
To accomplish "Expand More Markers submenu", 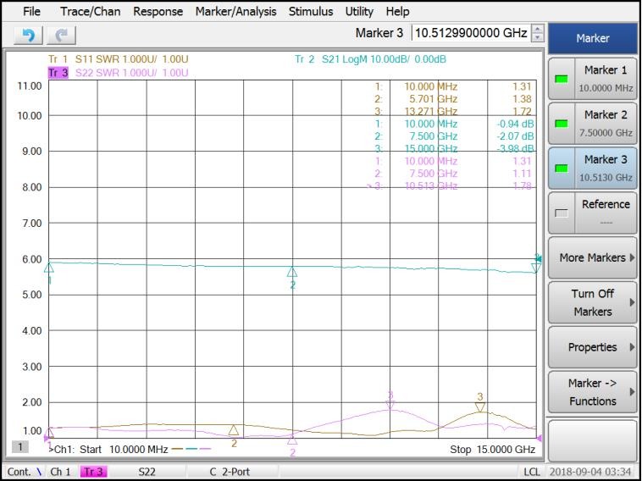I will [x=593, y=258].
